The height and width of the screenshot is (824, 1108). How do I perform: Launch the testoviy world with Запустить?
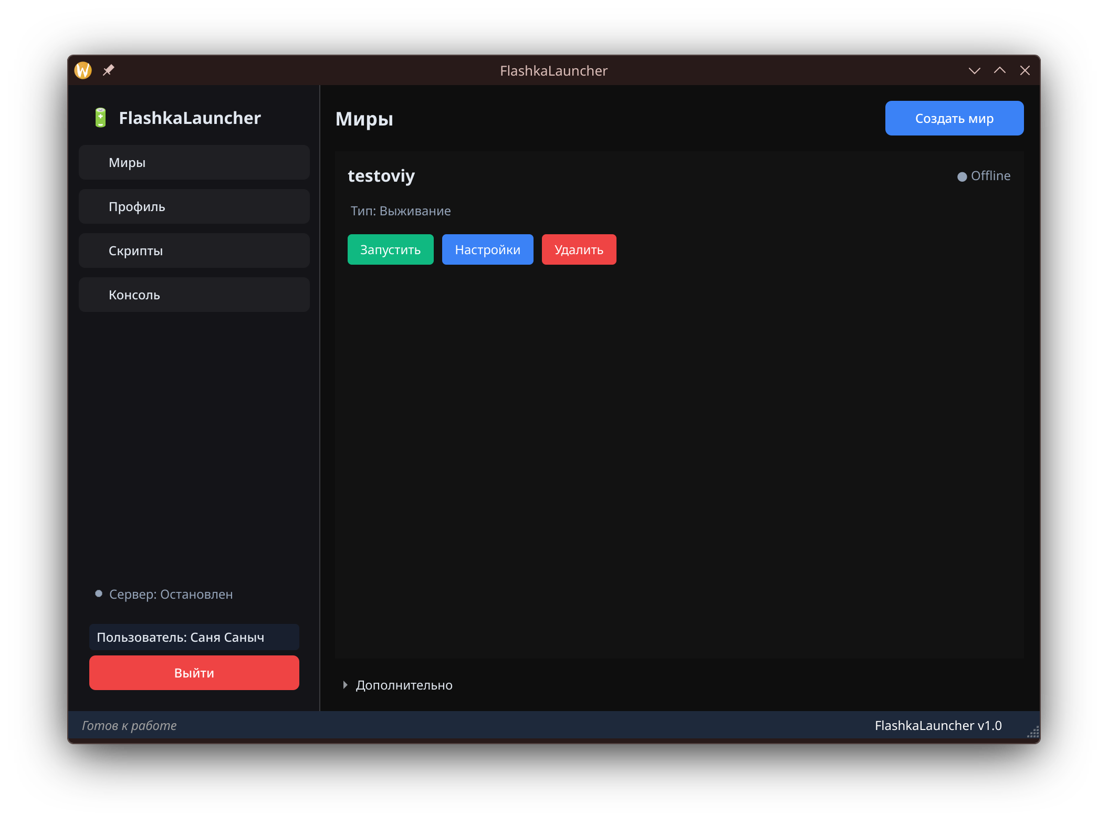[x=390, y=250]
